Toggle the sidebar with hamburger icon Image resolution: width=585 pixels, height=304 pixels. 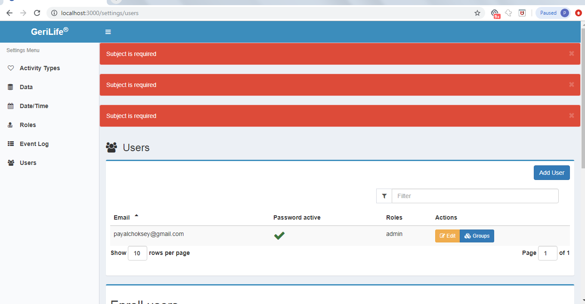tap(108, 31)
